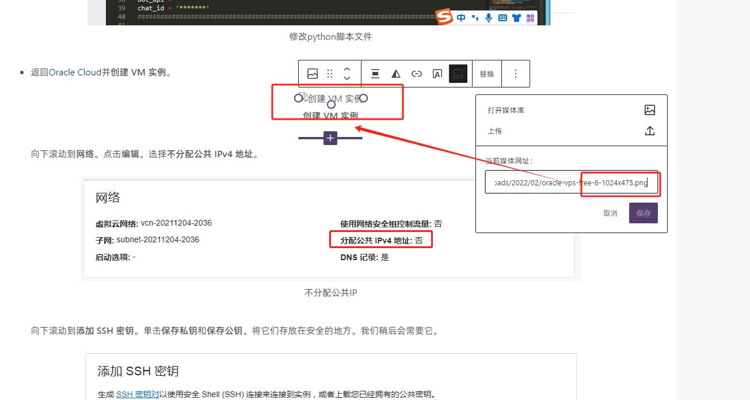
Task: Switch Sogou input between Chinese and English
Action: 461,18
